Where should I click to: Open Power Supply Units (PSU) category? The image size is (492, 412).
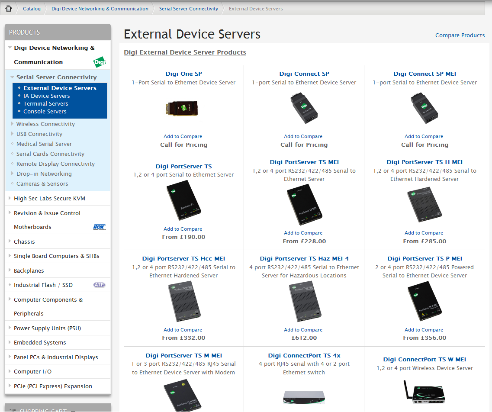pyautogui.click(x=47, y=328)
